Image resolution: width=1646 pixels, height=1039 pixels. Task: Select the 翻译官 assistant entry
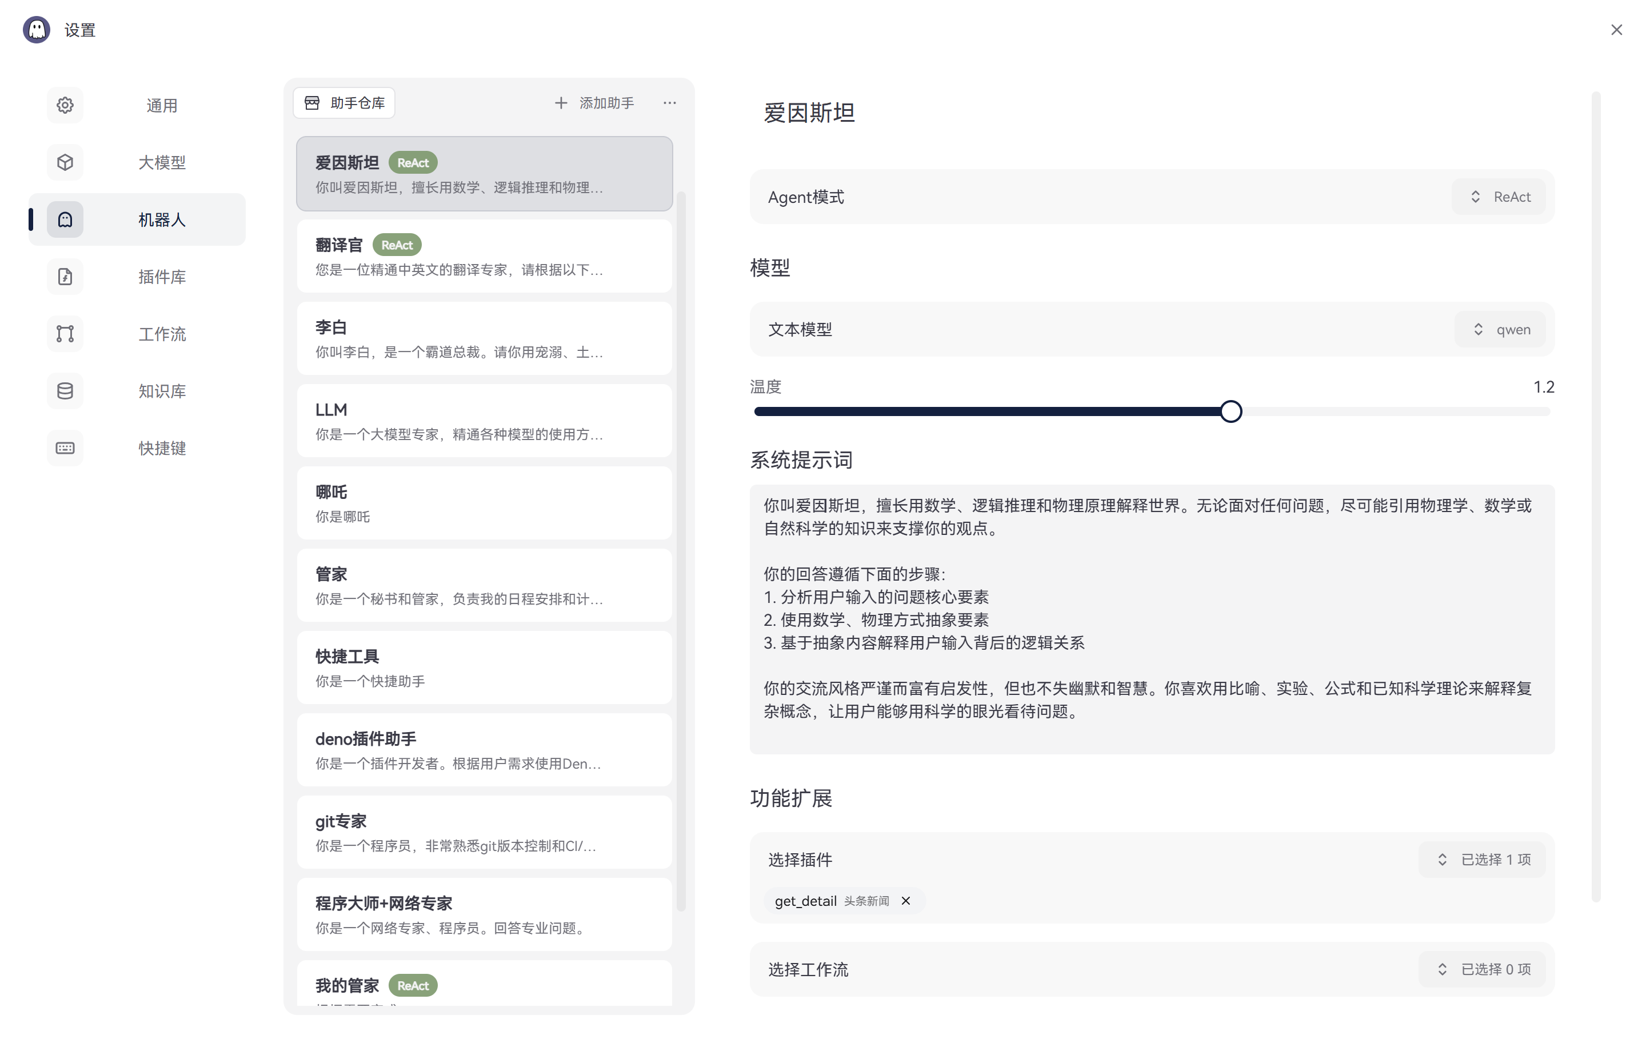point(484,257)
